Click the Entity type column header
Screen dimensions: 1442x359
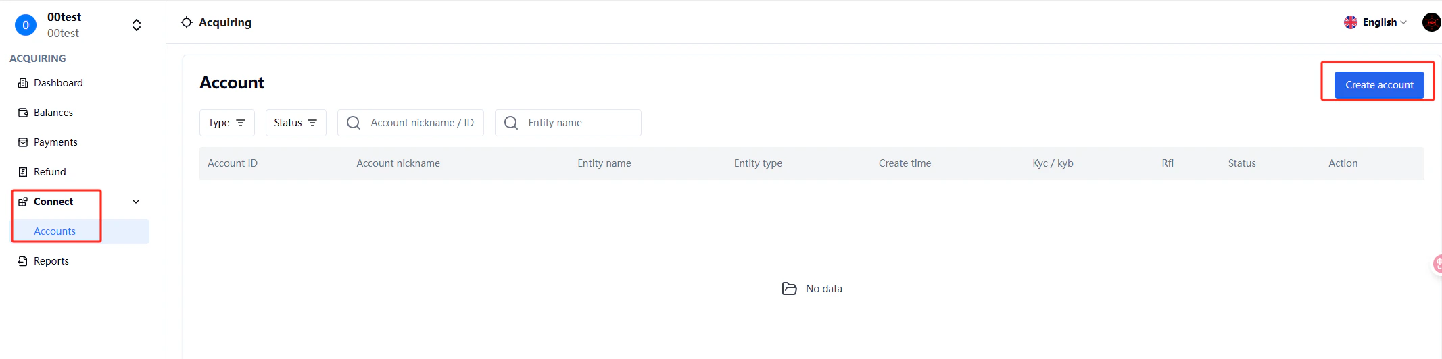tap(758, 163)
